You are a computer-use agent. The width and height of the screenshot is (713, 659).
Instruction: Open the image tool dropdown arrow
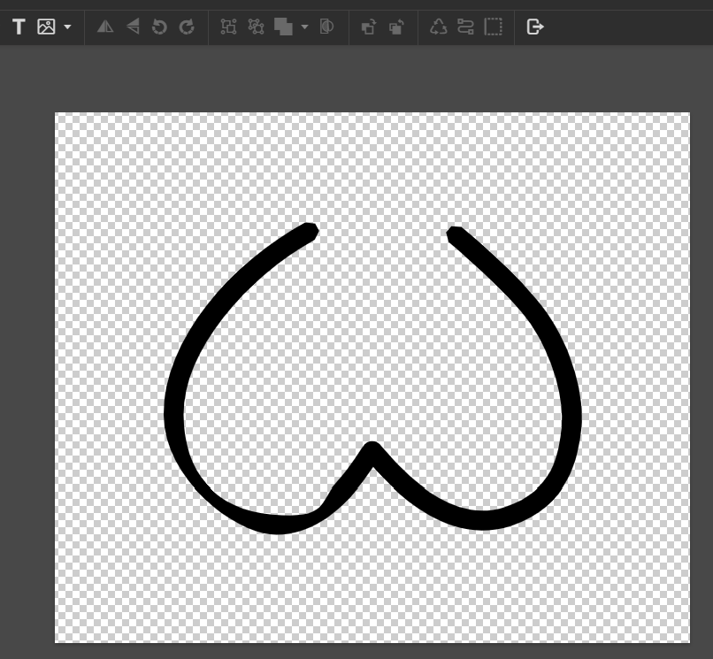[x=67, y=27]
